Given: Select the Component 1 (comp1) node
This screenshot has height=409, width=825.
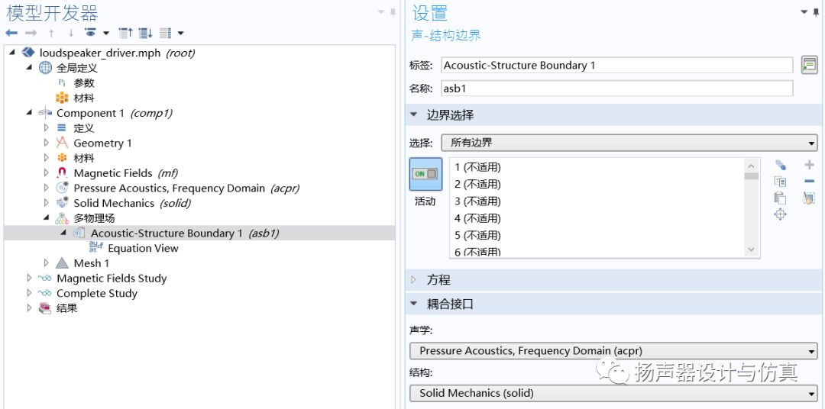Looking at the screenshot, I should (x=114, y=113).
